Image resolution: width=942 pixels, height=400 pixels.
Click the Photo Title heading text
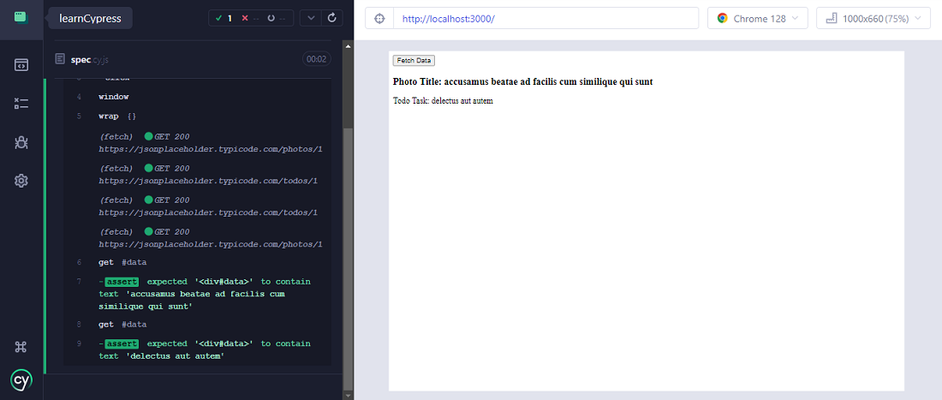[x=522, y=81]
